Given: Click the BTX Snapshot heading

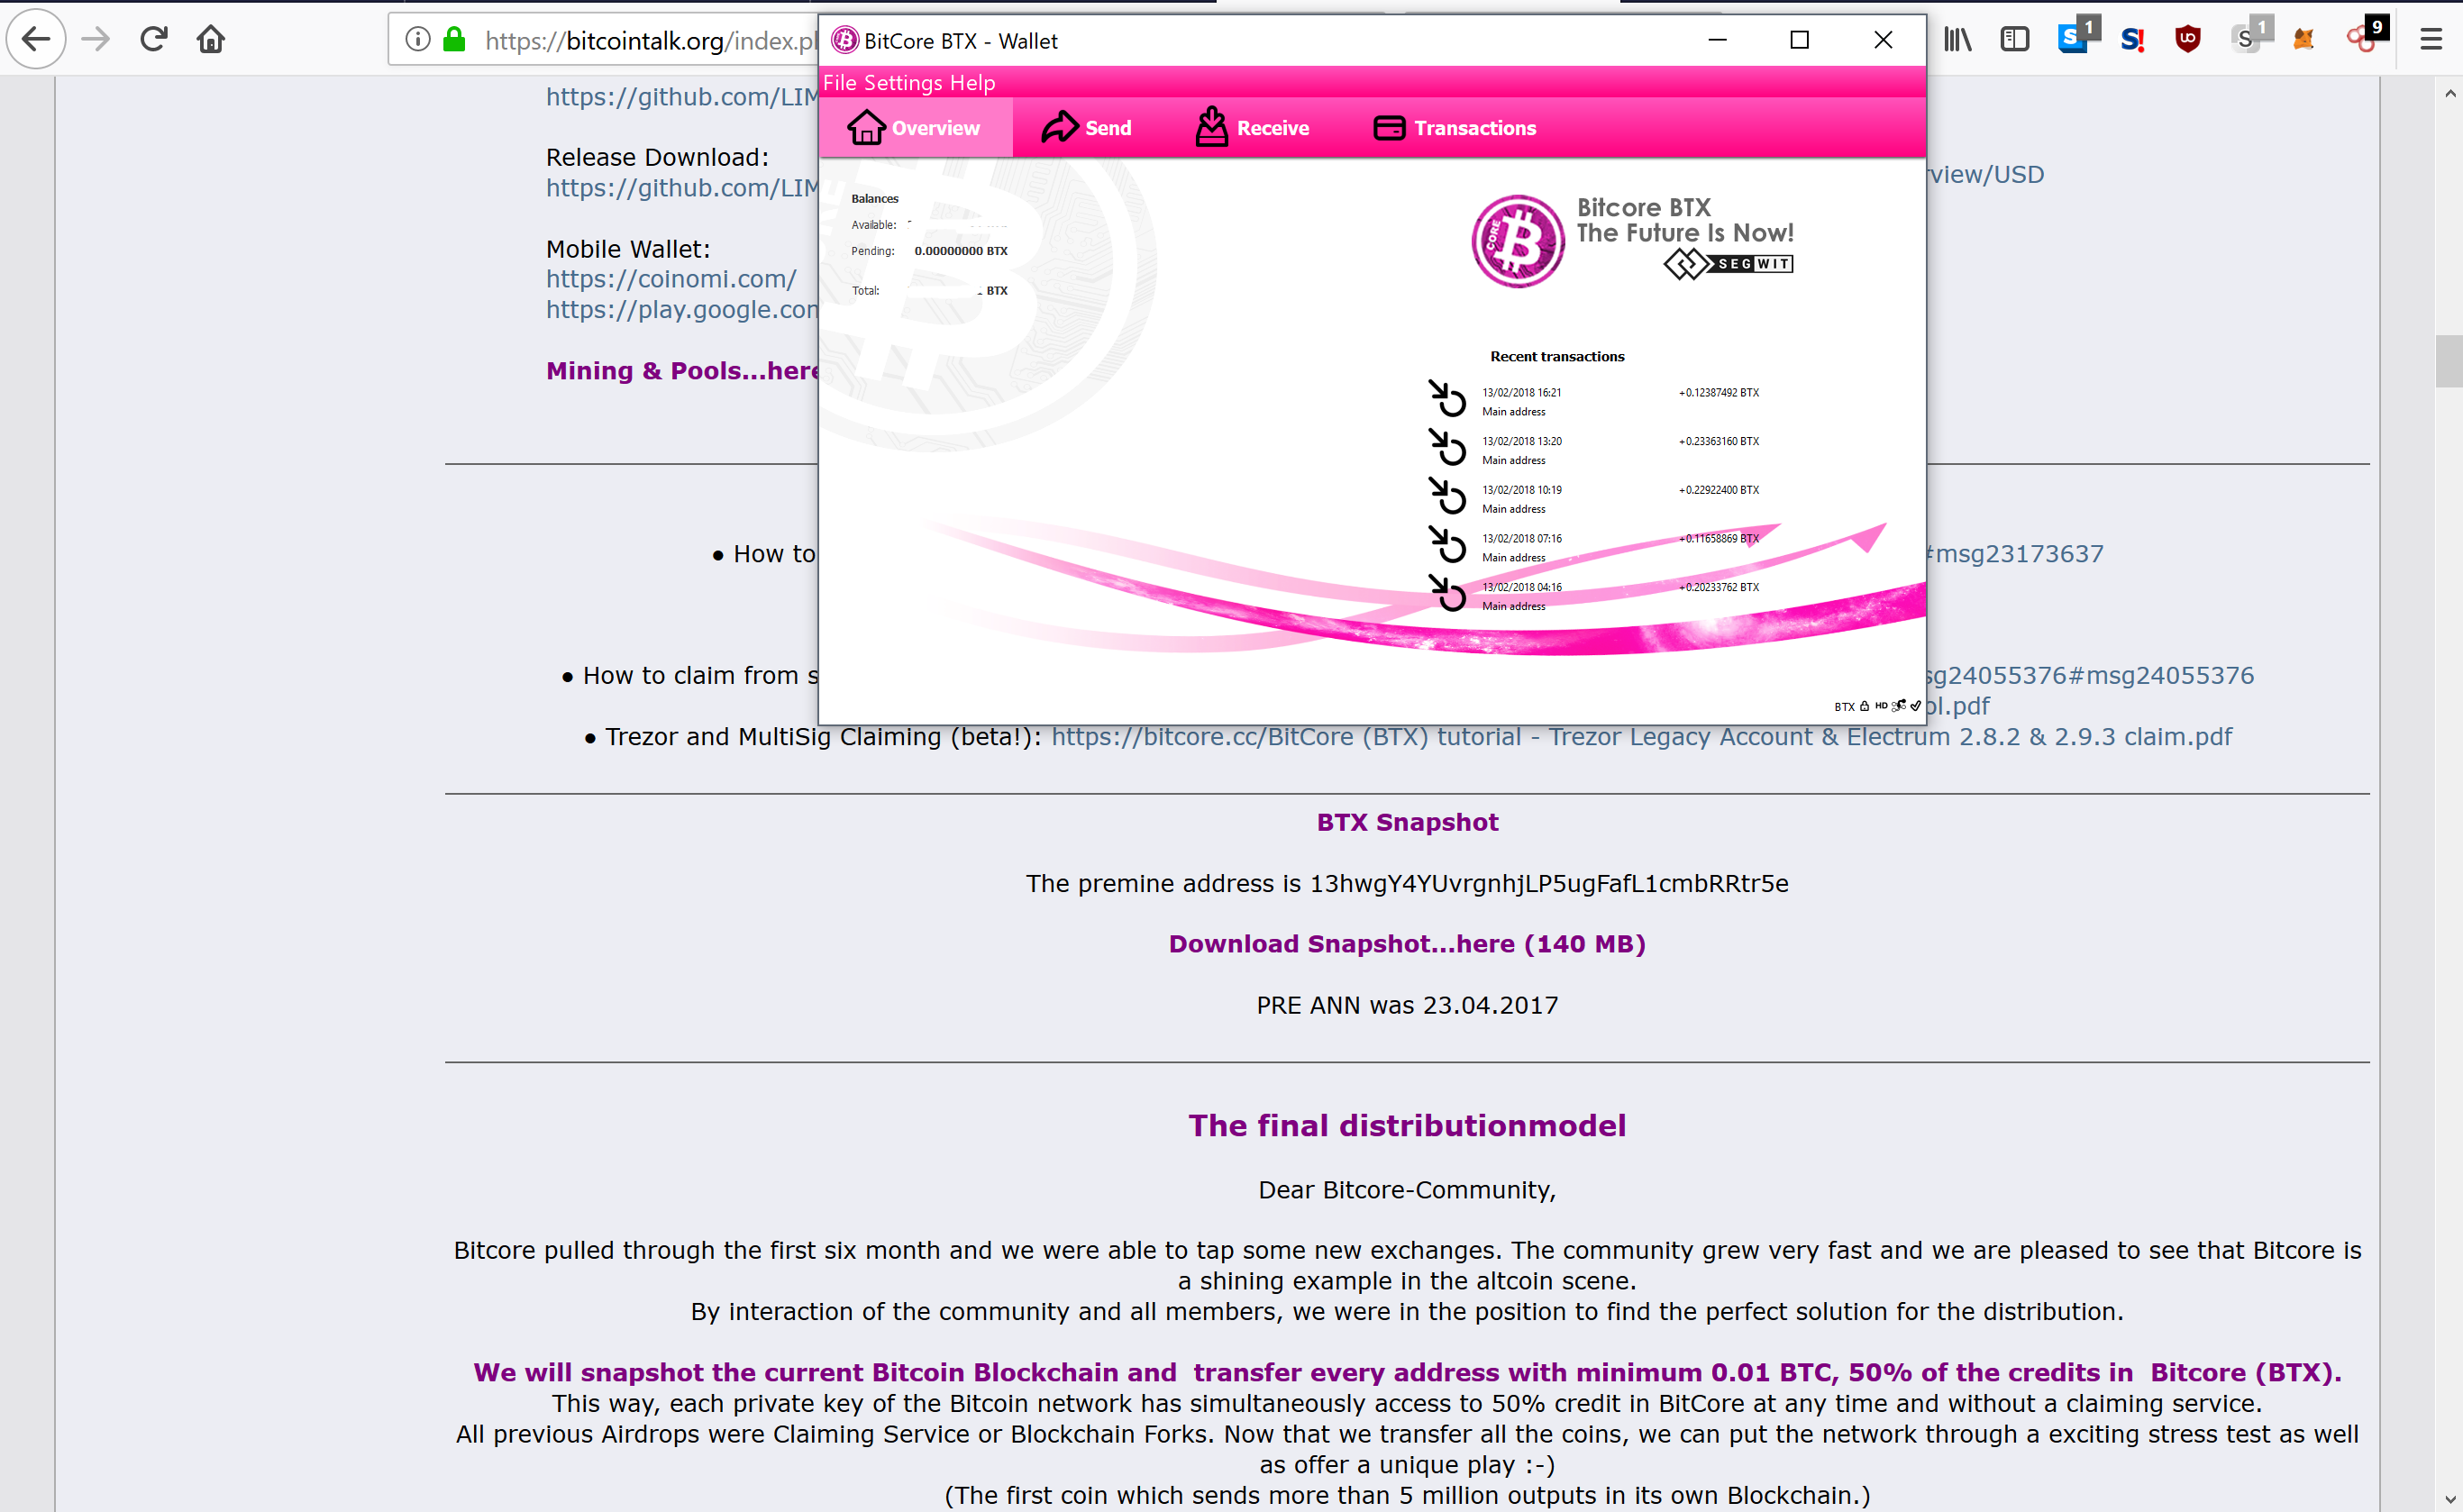Looking at the screenshot, I should click(x=1407, y=822).
